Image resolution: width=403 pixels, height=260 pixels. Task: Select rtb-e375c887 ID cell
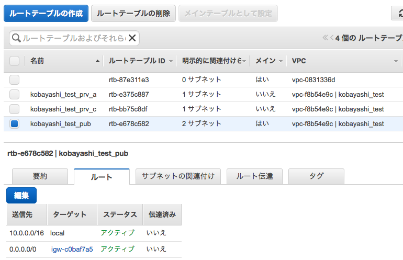click(x=129, y=94)
